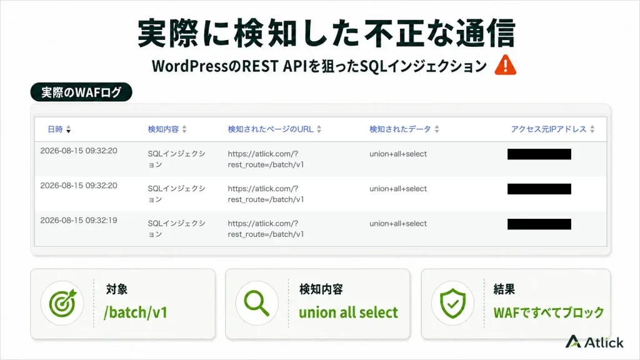Click the 検知内容 column header

tap(163, 129)
